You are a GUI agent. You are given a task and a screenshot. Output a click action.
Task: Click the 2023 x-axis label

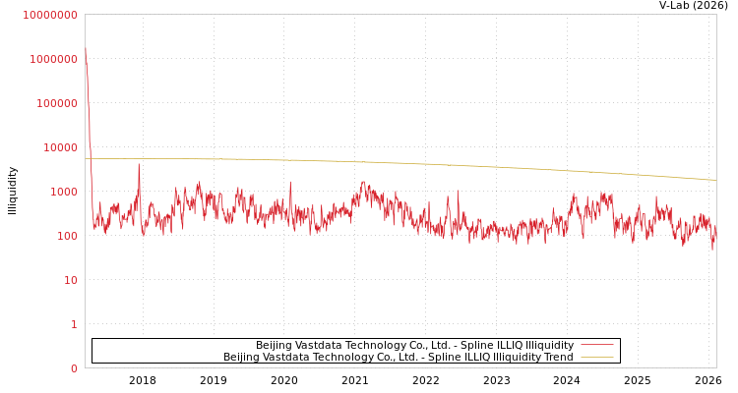(497, 380)
